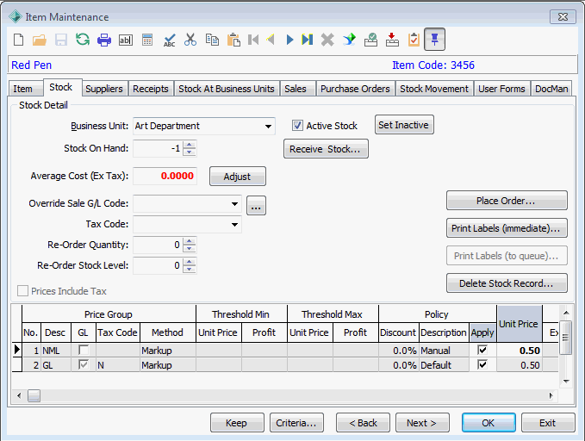Go to previous record yellow arrow
Viewport: 585px width, 441px height.
point(271,39)
